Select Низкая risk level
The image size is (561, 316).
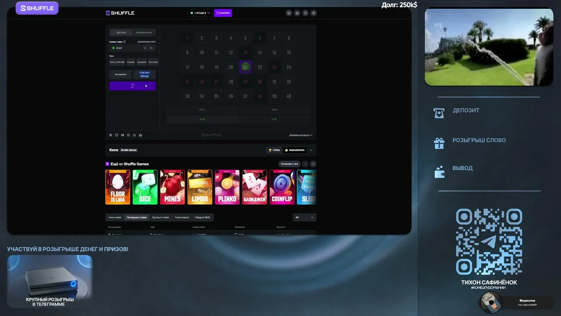coord(131,62)
